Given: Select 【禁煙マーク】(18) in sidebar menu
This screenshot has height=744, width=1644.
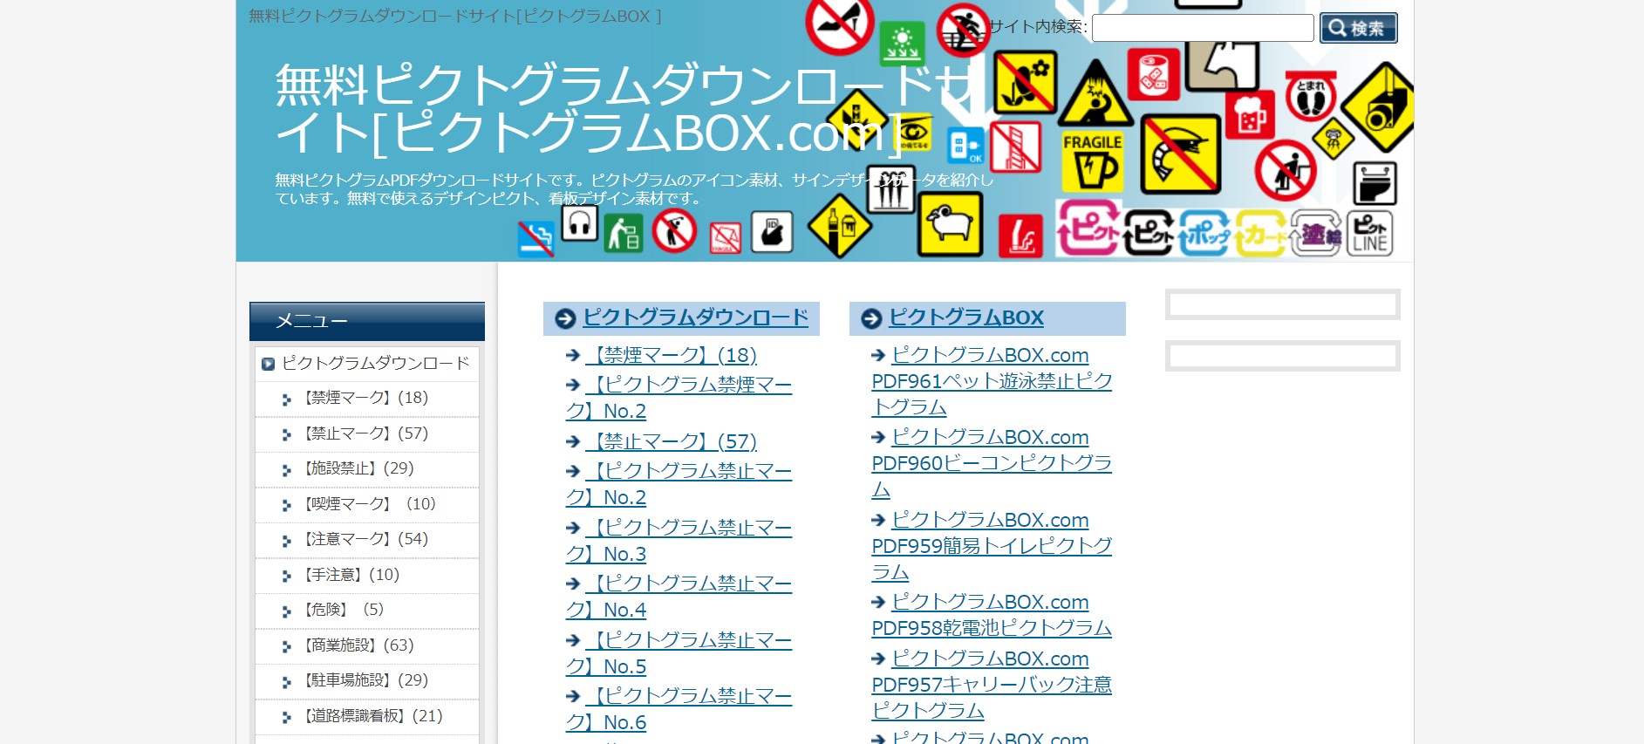Looking at the screenshot, I should 367,399.
